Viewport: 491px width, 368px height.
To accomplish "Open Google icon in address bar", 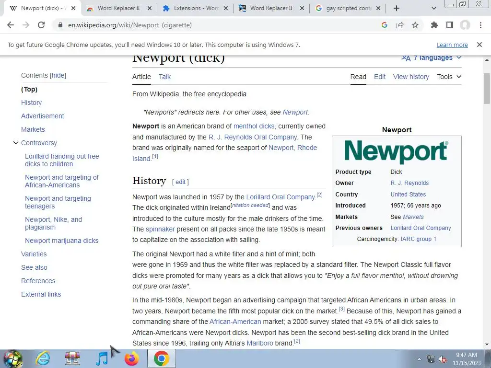I will click(x=385, y=25).
